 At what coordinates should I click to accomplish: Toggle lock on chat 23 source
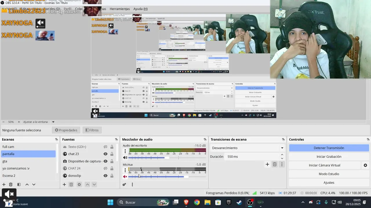tap(112, 154)
